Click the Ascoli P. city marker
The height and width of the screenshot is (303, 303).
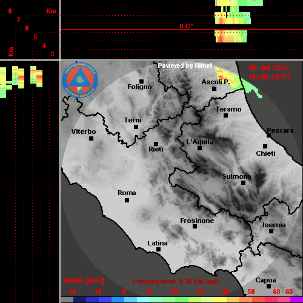click(x=214, y=88)
